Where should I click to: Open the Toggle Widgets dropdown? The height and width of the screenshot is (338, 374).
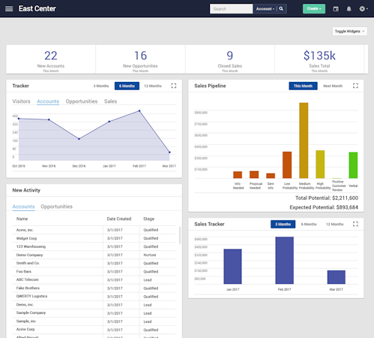tap(350, 32)
